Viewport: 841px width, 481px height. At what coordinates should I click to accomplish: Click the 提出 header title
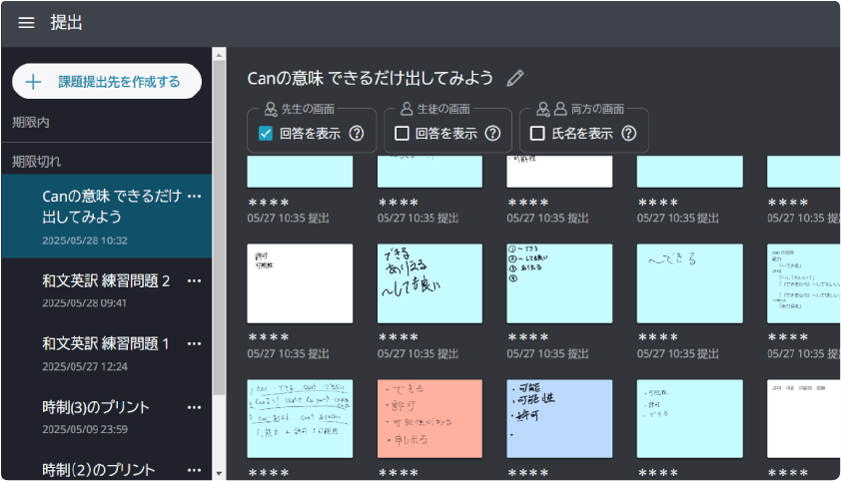click(67, 23)
